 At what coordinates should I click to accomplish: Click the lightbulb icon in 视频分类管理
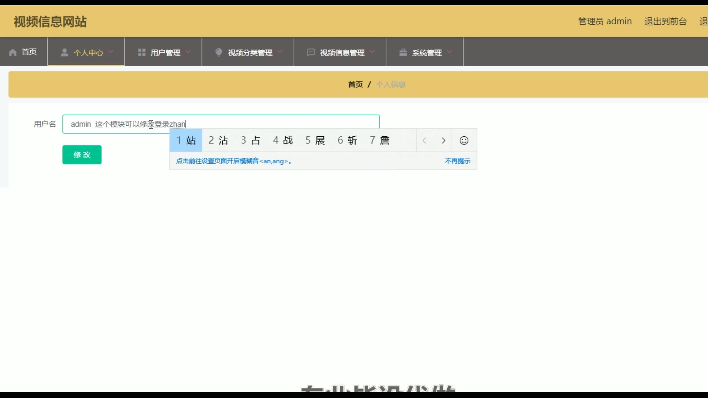coord(219,52)
